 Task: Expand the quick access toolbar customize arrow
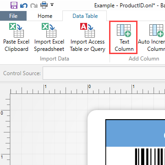[52, 5]
